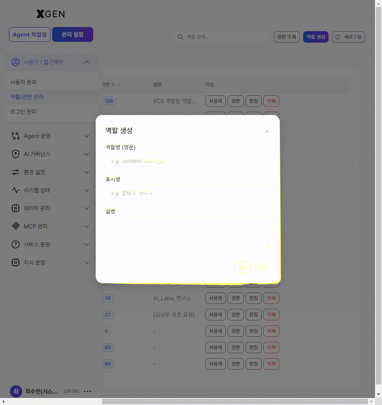Image resolution: width=382 pixels, height=405 pixels.
Task: Expand the MCP 관리 chevron
Action: 87,226
